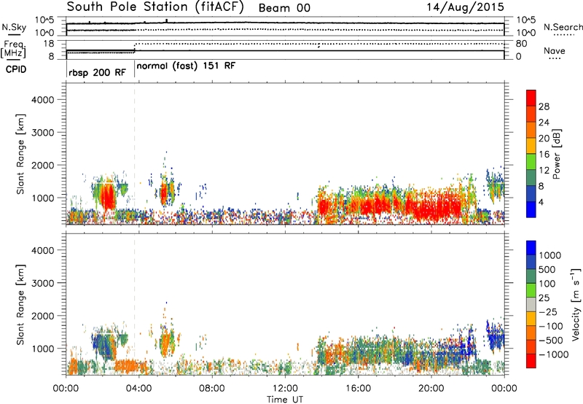Screen dimensions: 583x404
Task: Click the orange echo patch near 05:30 in velocity panel
Action: [165, 342]
